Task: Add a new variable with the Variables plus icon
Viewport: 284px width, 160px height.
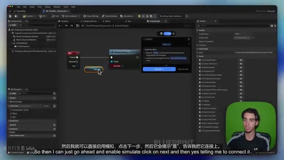Action: tap(54, 129)
